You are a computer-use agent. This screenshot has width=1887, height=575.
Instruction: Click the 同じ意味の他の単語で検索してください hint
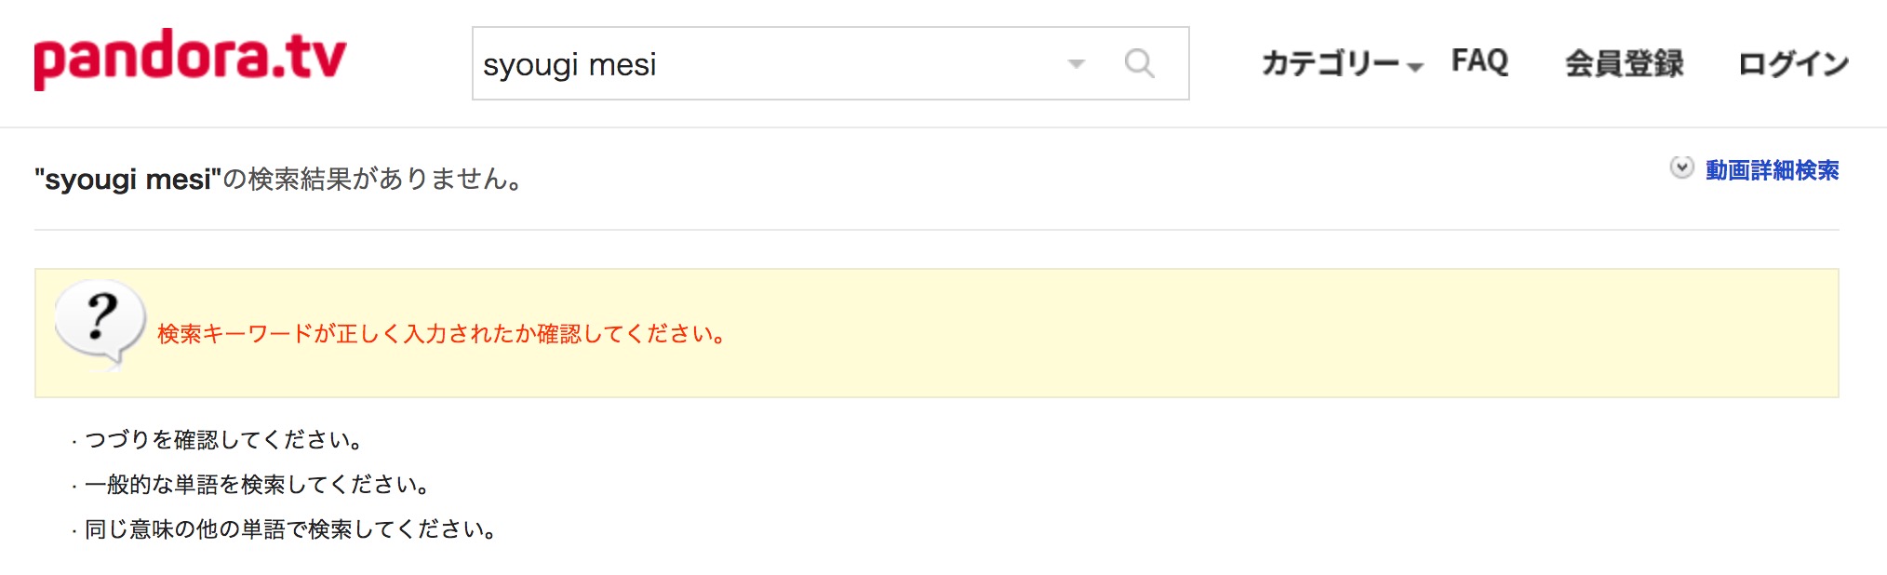290,529
